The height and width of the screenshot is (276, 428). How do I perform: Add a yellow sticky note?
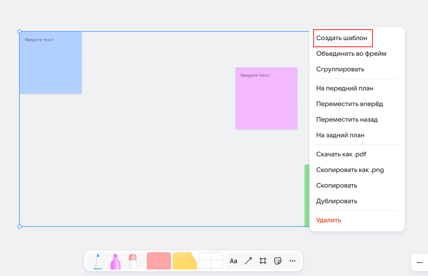[185, 261]
